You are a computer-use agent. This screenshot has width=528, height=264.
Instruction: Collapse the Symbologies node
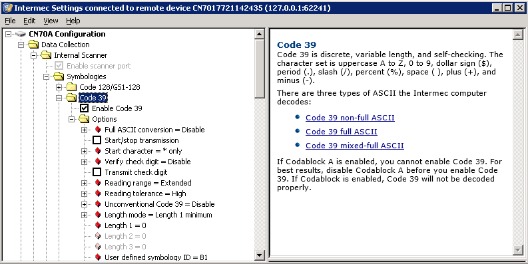pos(46,76)
